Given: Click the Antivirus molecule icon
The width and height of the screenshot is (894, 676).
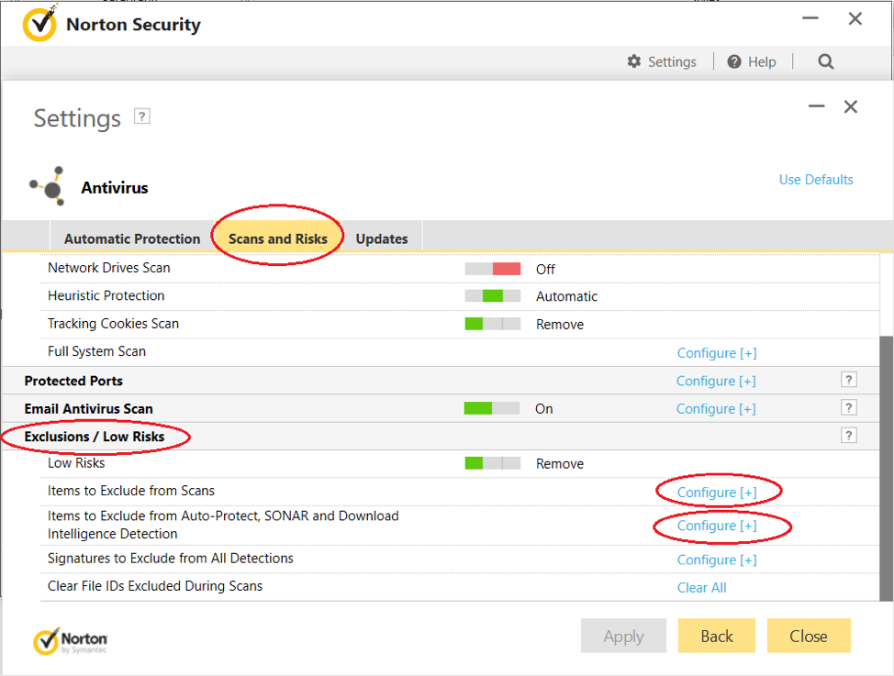Looking at the screenshot, I should 48,186.
